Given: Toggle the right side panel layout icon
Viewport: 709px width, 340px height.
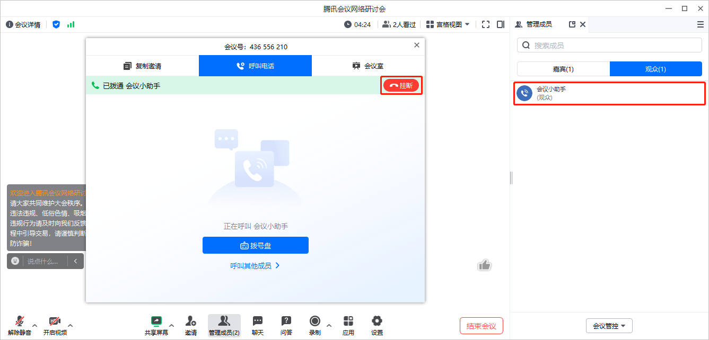Looking at the screenshot, I should pos(501,24).
